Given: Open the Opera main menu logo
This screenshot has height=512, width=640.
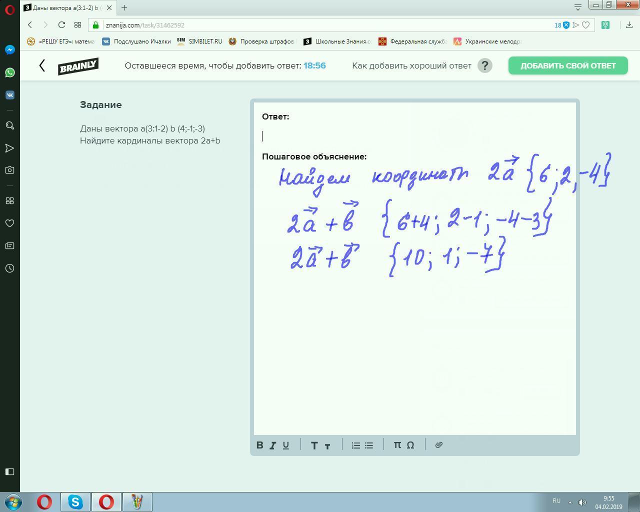Looking at the screenshot, I should coord(10,8).
